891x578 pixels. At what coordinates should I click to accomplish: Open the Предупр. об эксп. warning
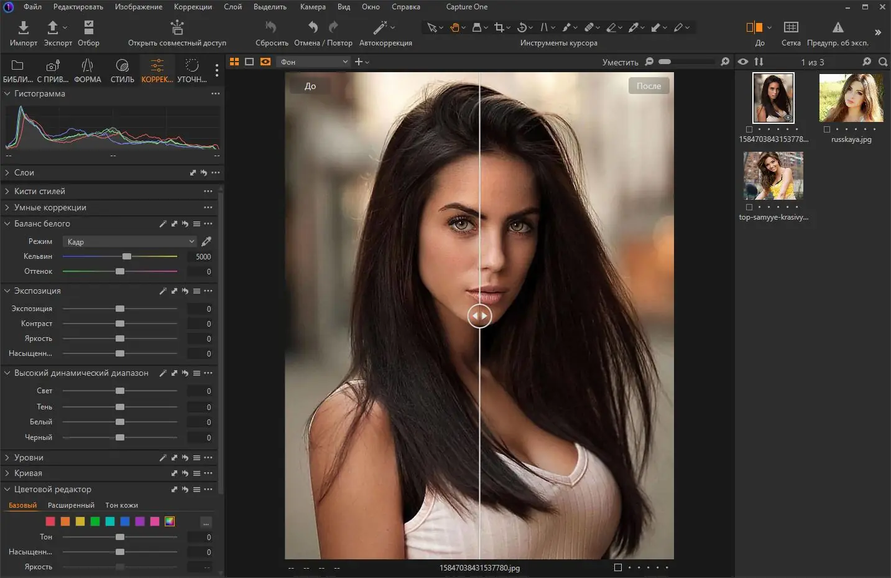(x=838, y=27)
